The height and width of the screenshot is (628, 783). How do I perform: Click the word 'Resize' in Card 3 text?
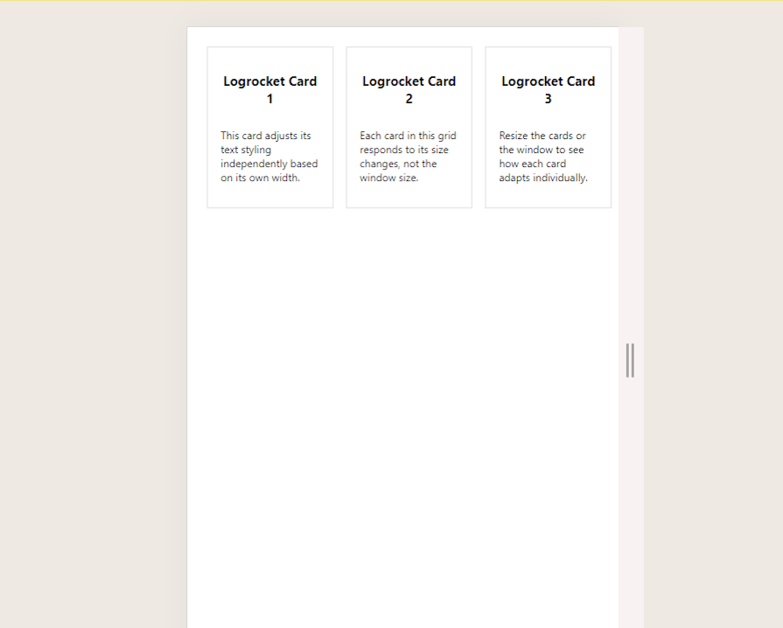(x=513, y=136)
